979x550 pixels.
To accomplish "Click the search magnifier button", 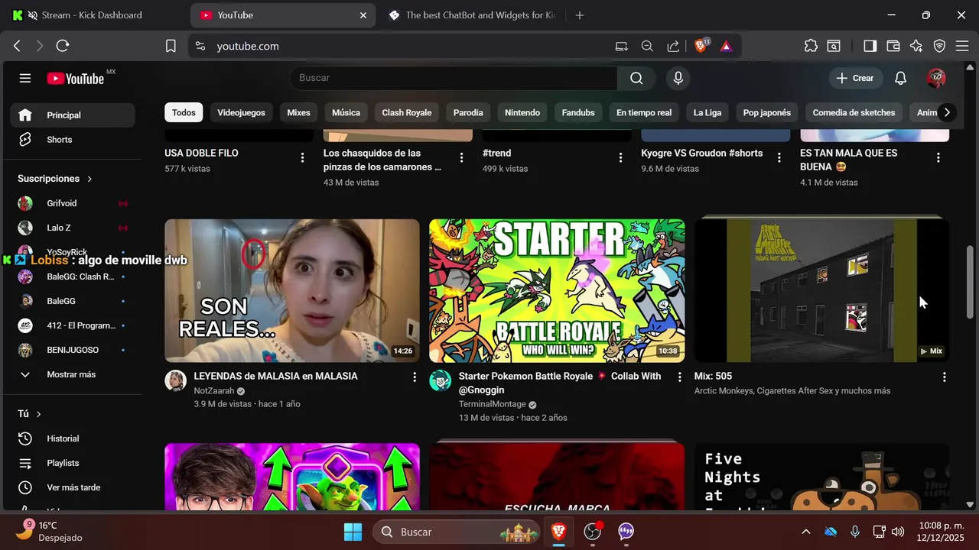I will coord(636,78).
